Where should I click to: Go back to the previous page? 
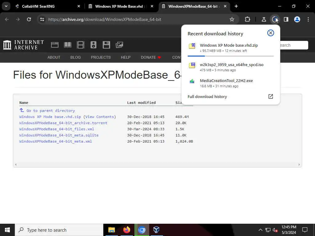click(x=7, y=19)
